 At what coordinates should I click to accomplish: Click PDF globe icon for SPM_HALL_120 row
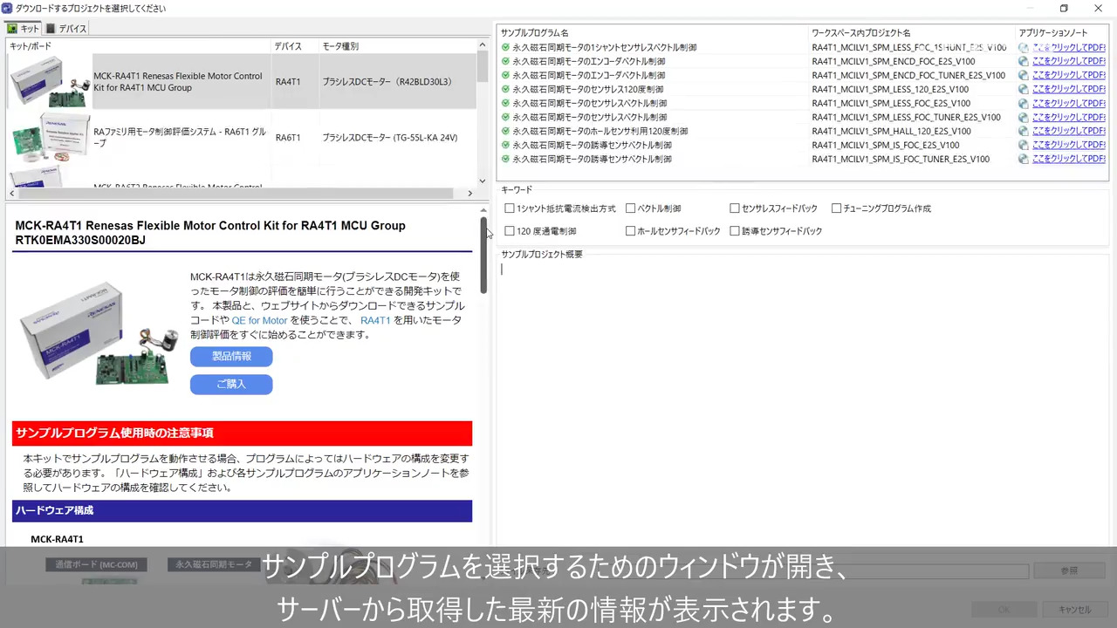[1024, 131]
